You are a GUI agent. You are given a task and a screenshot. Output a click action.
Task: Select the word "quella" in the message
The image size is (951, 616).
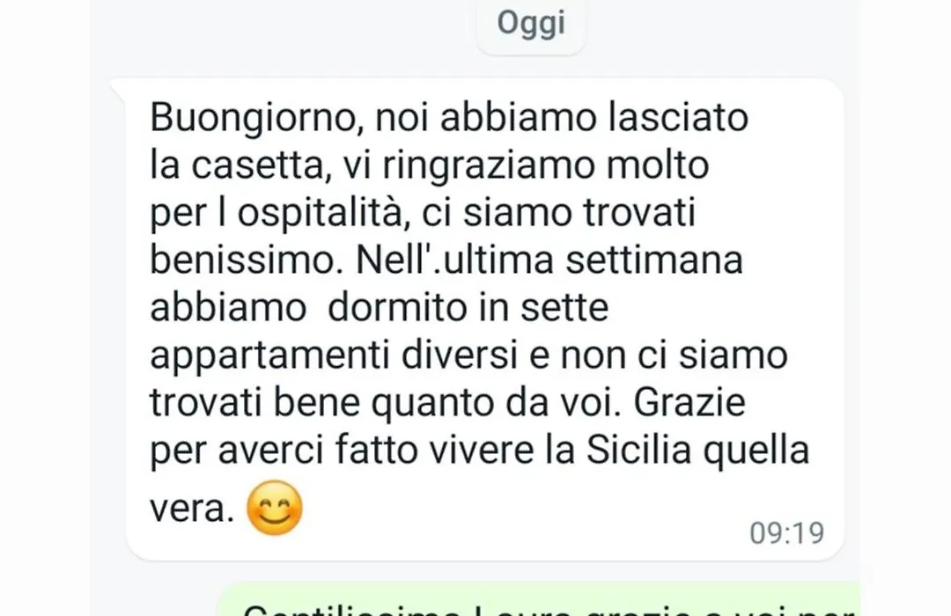756,451
